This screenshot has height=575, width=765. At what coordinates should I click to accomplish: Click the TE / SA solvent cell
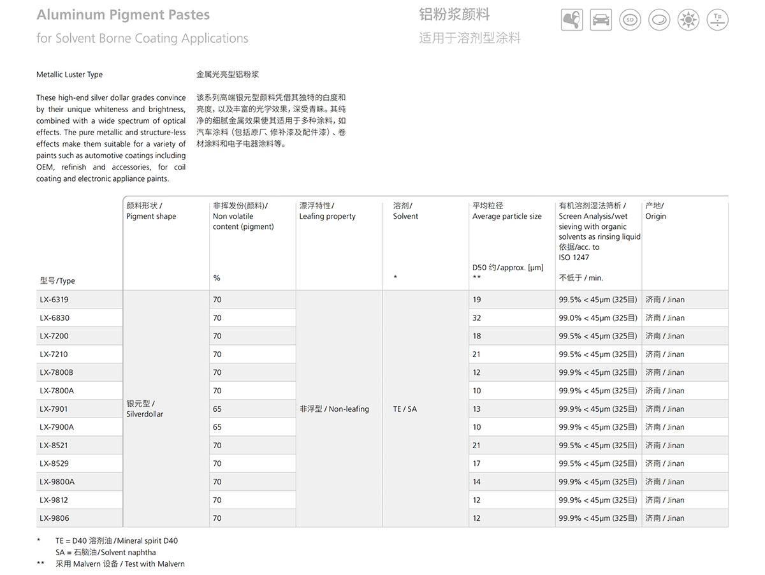point(405,409)
